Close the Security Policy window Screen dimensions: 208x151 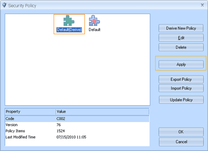coord(202,5)
